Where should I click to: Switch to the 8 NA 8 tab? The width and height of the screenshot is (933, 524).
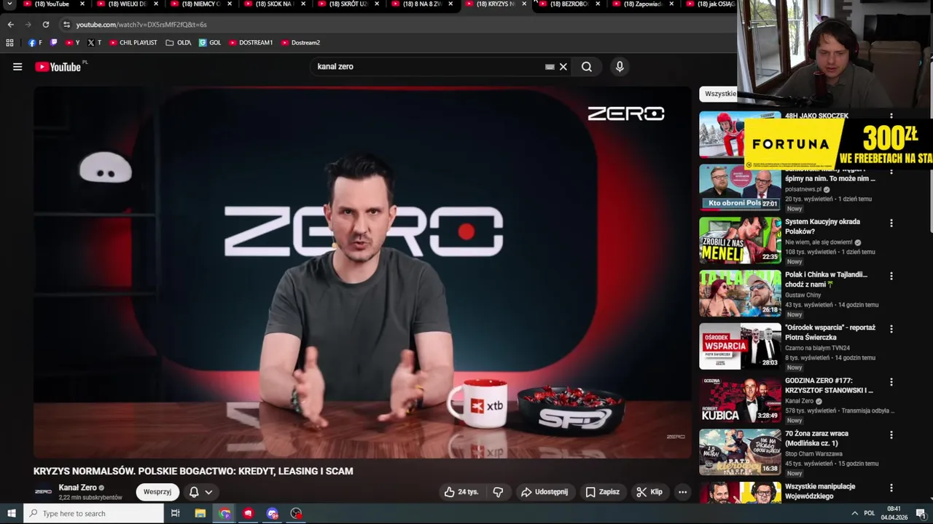click(421, 4)
